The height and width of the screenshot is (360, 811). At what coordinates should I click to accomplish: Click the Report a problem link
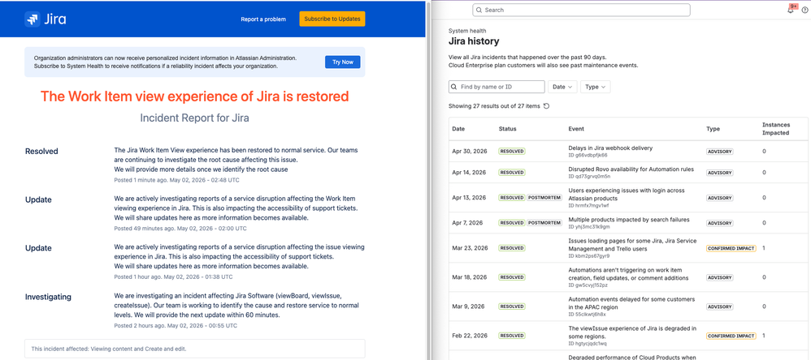click(x=263, y=19)
